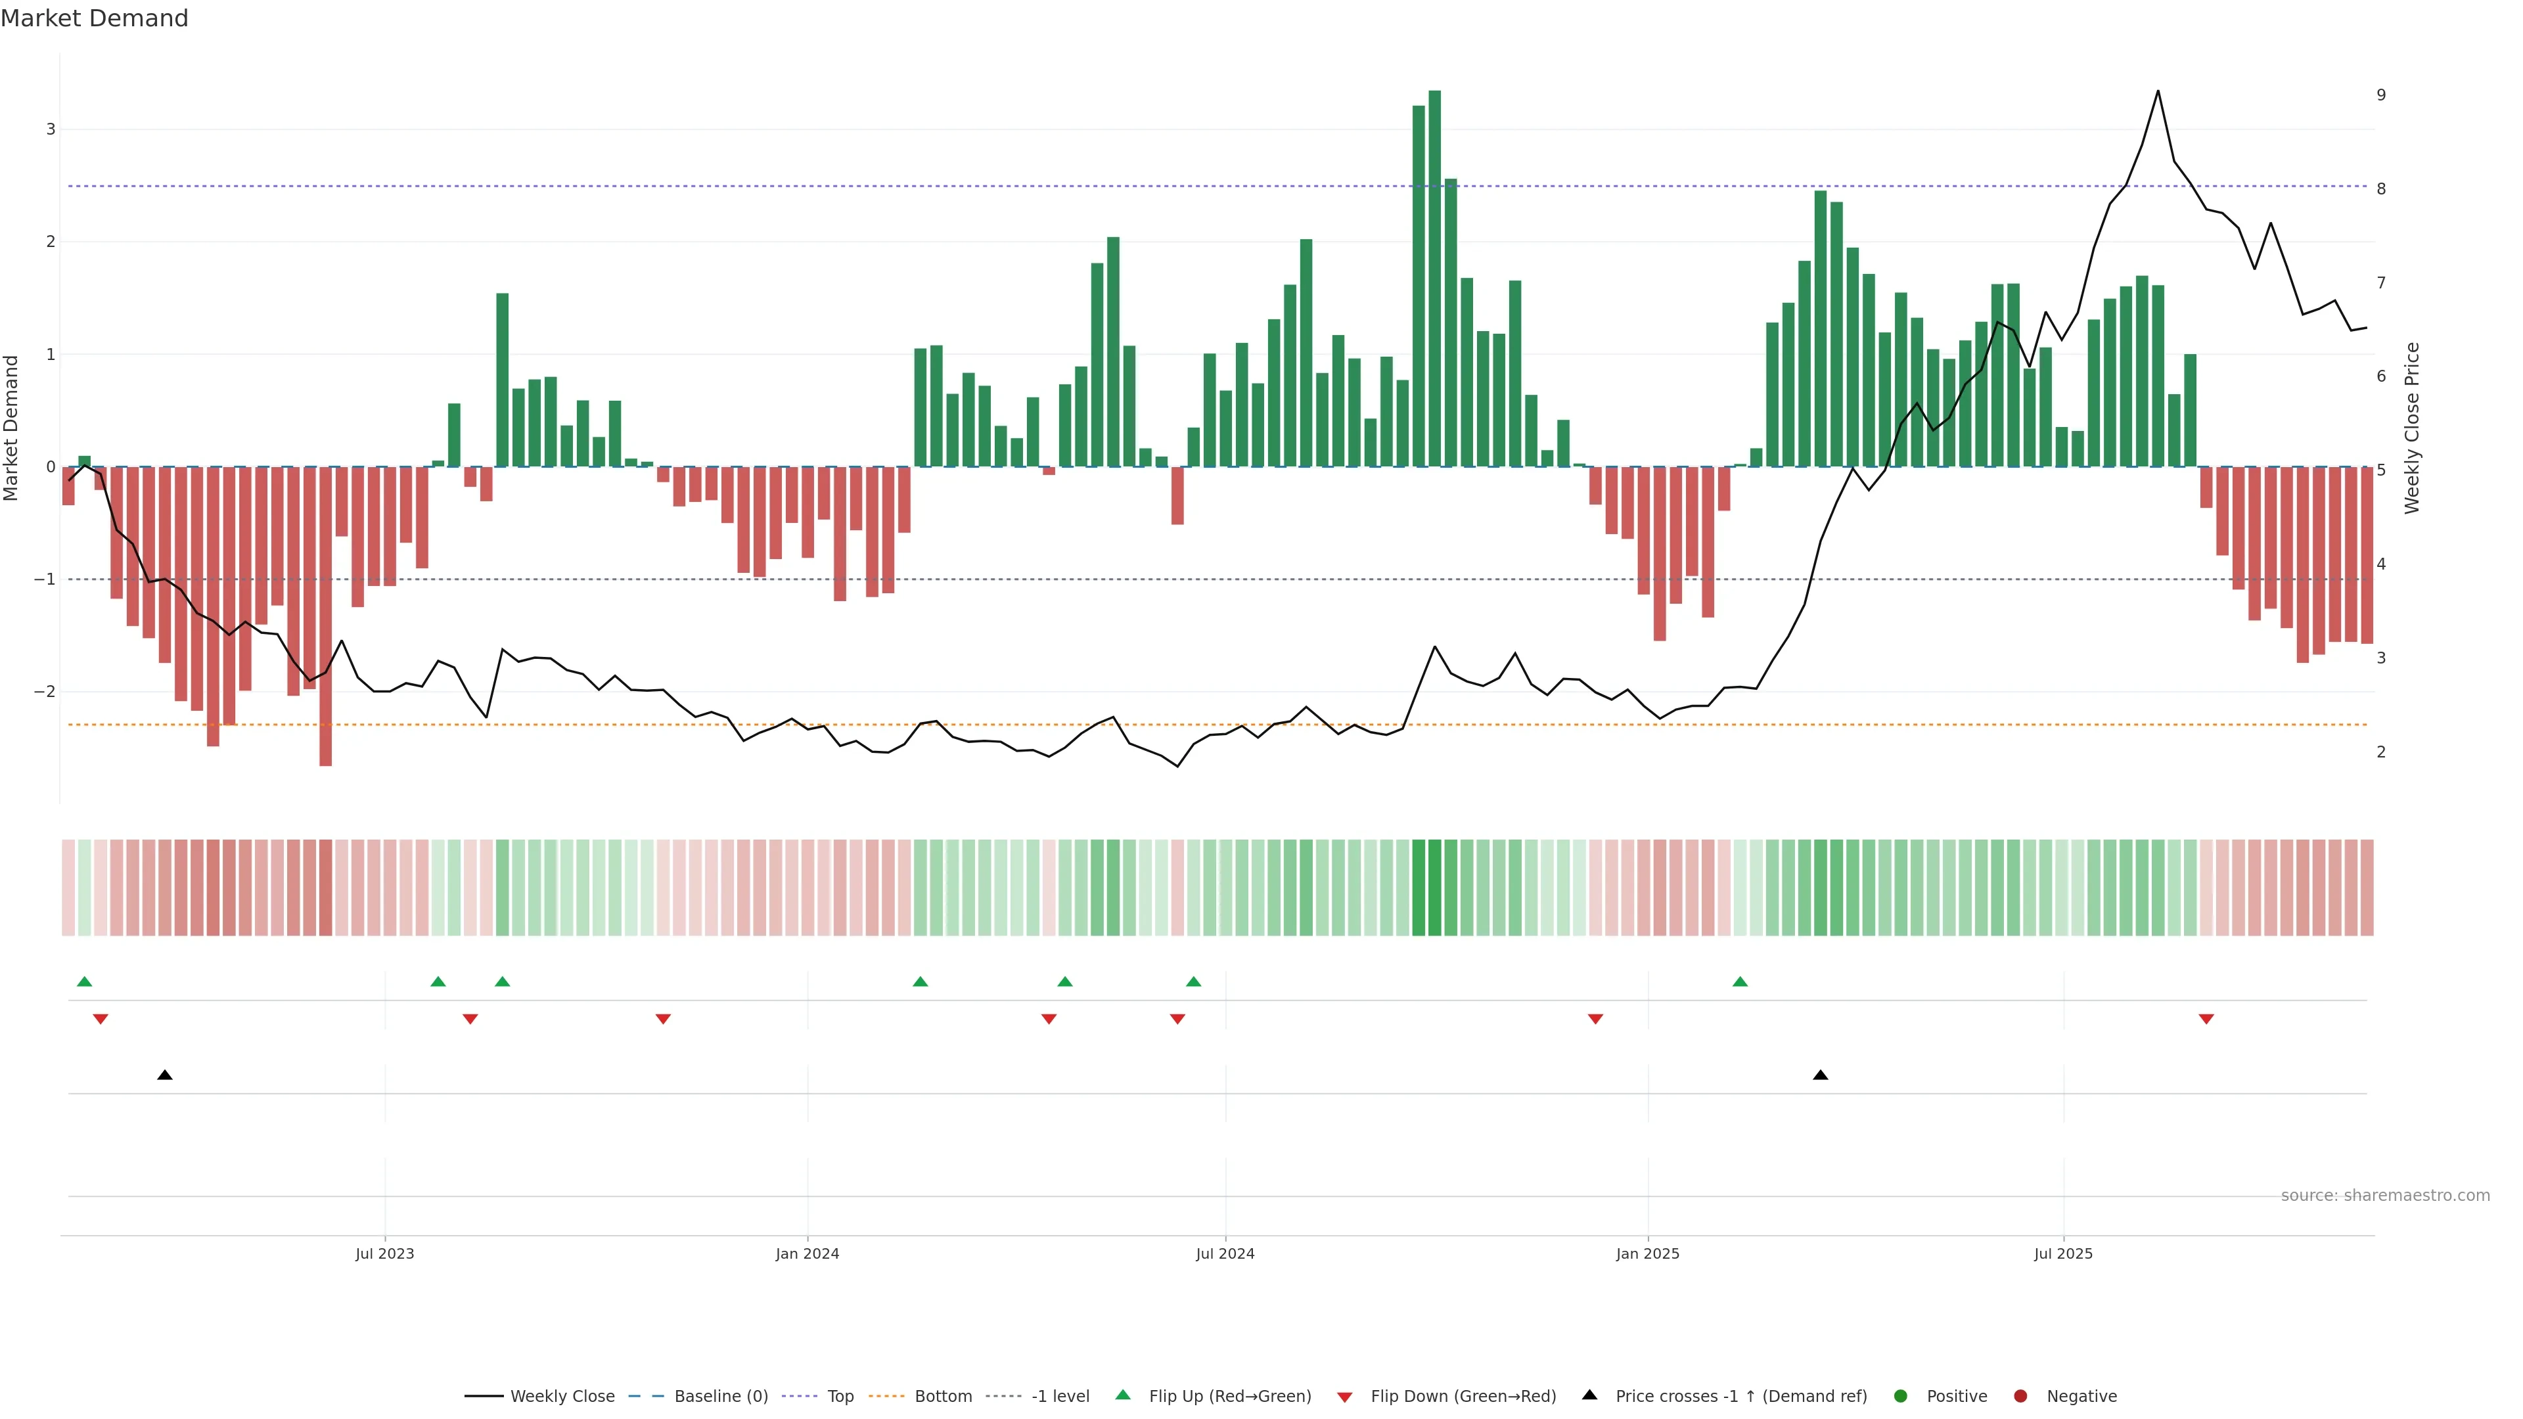
Task: Click the Weekly Close Price axis title
Action: [x=2413, y=428]
